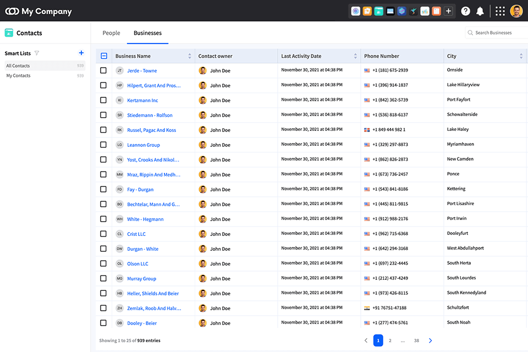Viewport: 528px width, 352px height.
Task: Click the pagination ellipsis
Action: (x=403, y=340)
